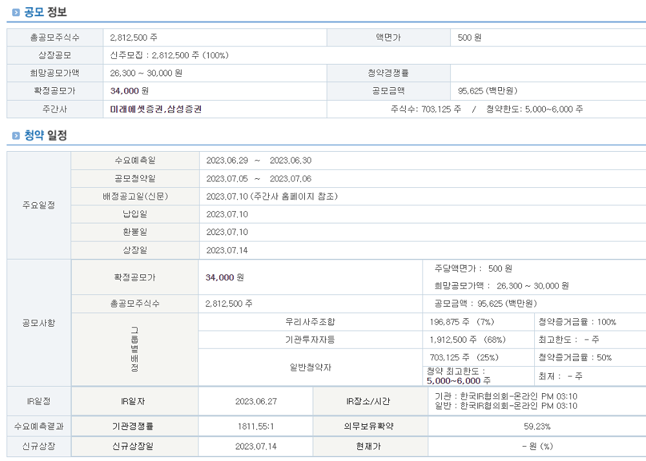Click 배정공고일 value with 주간사 홈페이지 참조
The image size is (646, 461).
pos(272,196)
